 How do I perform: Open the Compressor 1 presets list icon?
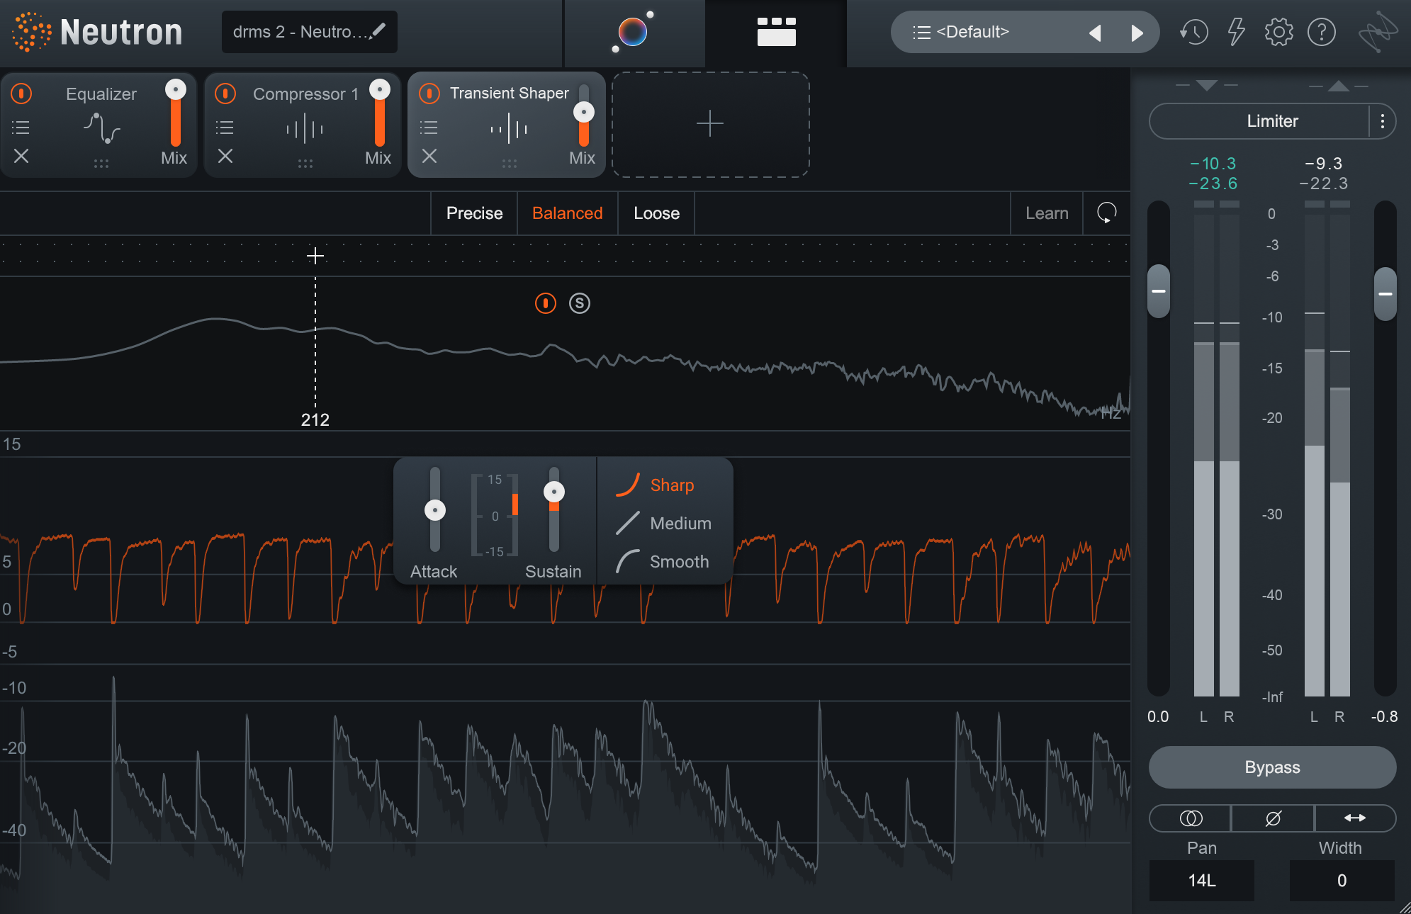(225, 128)
